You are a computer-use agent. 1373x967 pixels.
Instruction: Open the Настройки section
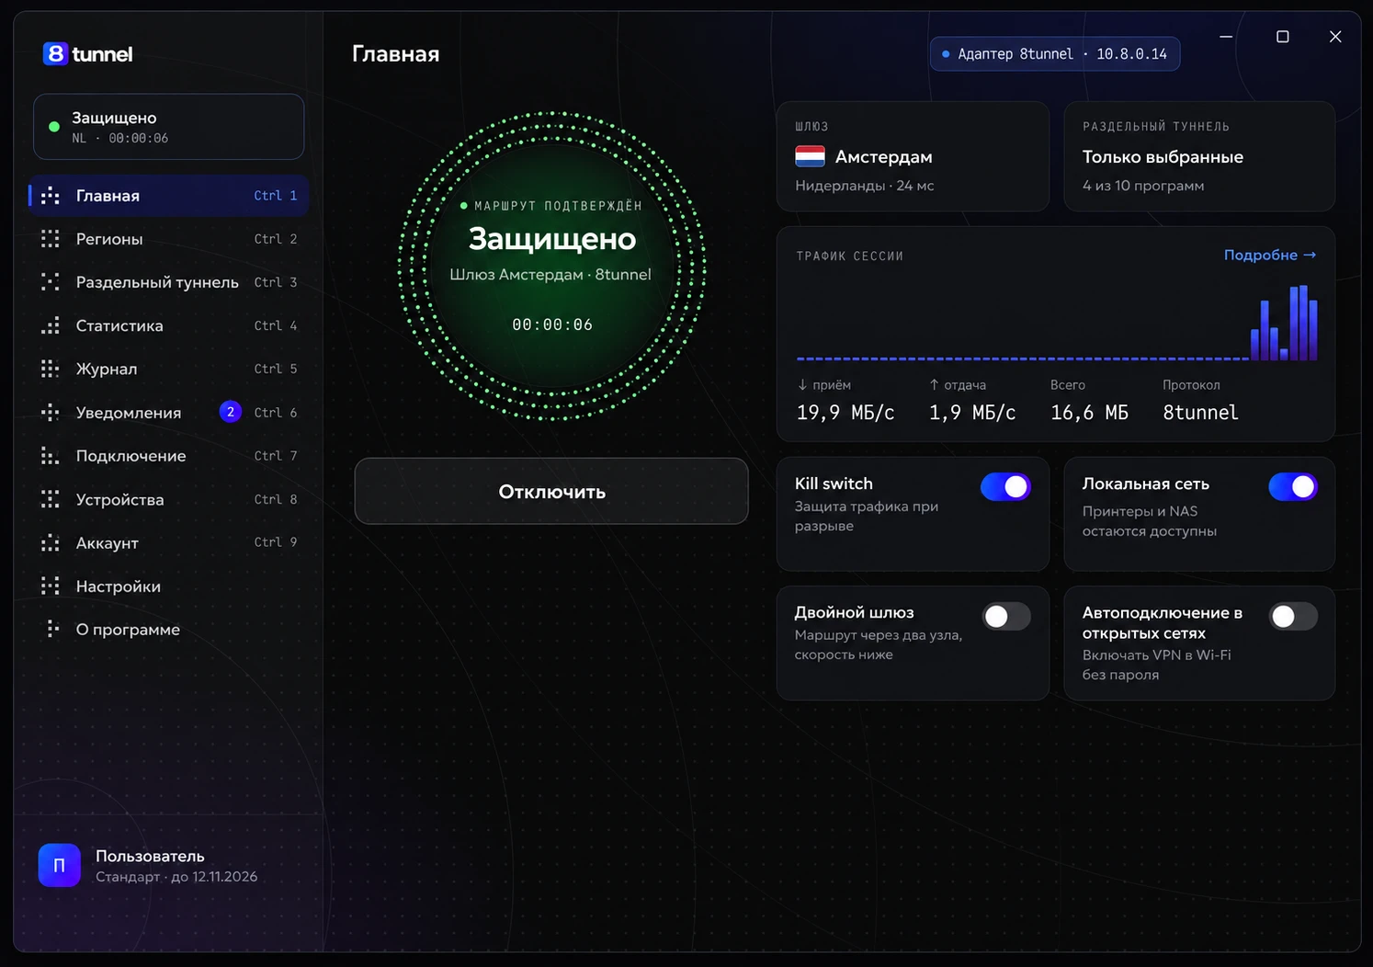[x=169, y=586]
